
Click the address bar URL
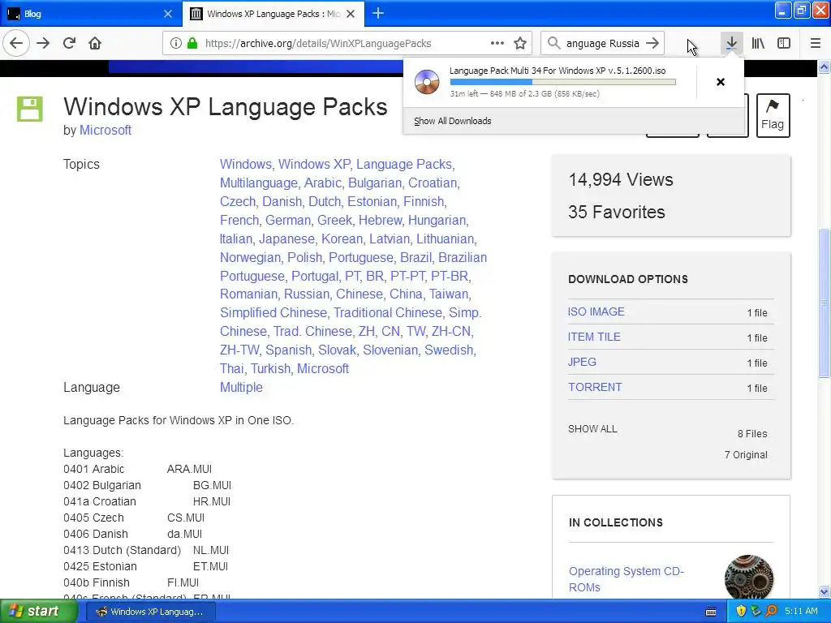coord(318,44)
